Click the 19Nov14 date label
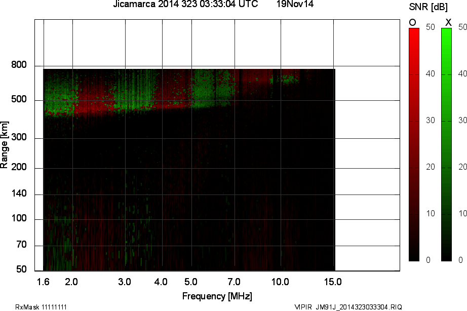Screen dimensions: 467x311 pyautogui.click(x=295, y=4)
